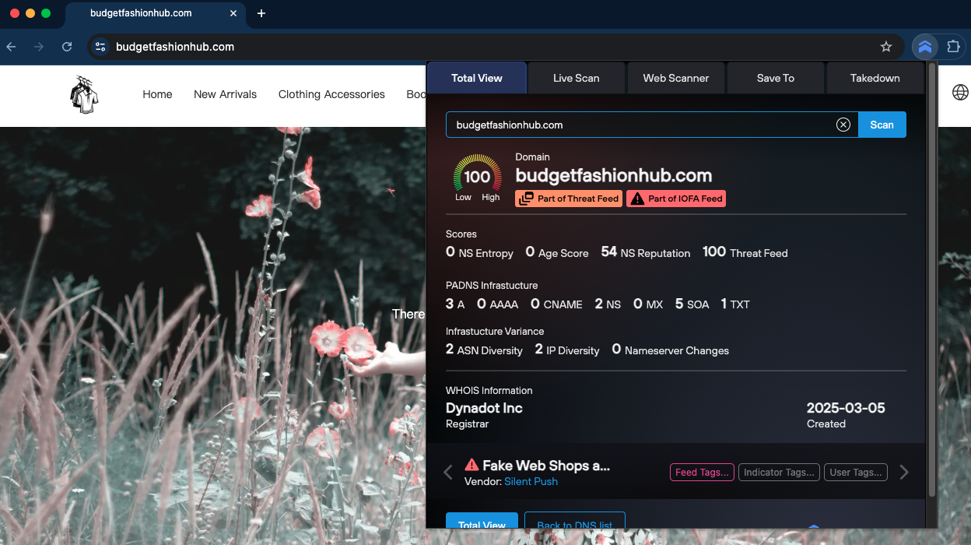Click the 0 Nameserver Changes value
The height and width of the screenshot is (545, 971).
pyautogui.click(x=671, y=350)
